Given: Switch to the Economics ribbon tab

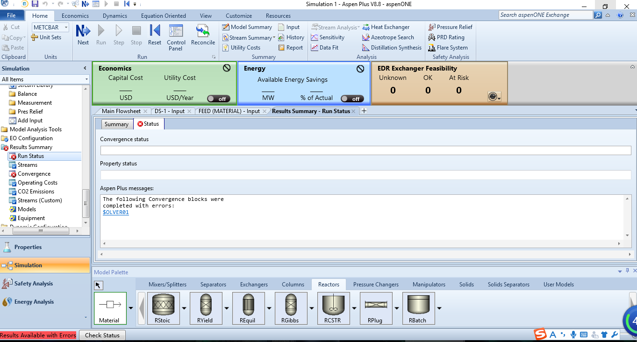Looking at the screenshot, I should pos(75,15).
